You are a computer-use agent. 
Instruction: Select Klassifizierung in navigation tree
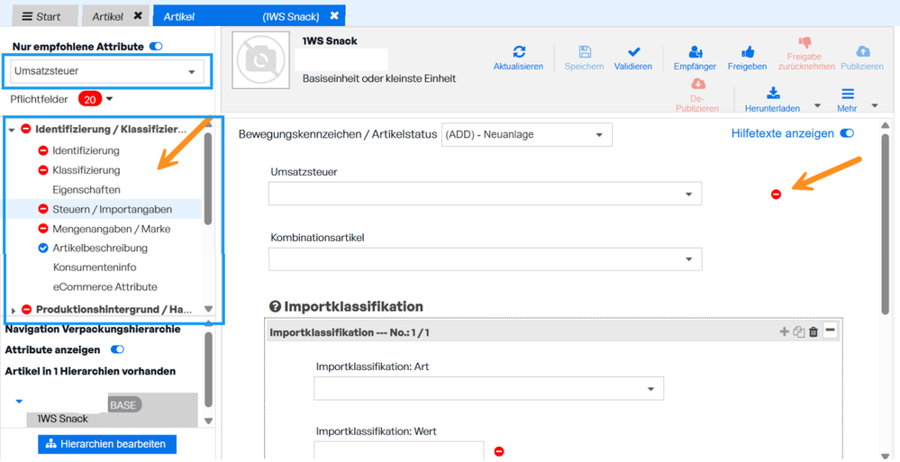click(x=86, y=170)
